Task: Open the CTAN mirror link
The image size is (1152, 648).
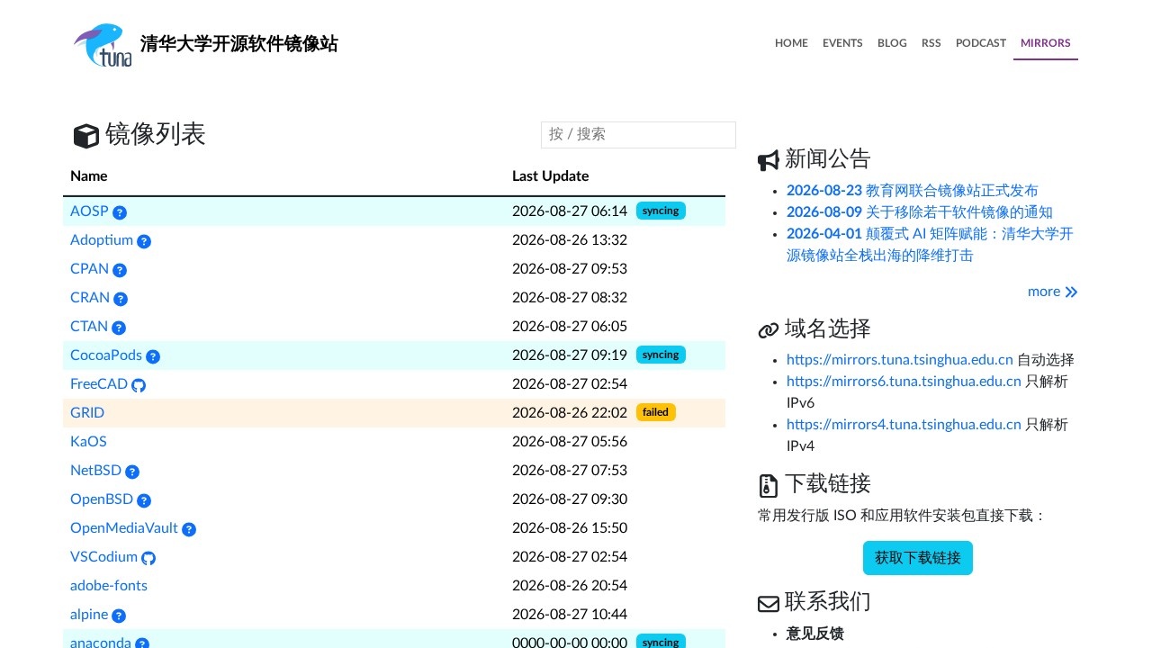Action: pos(89,327)
